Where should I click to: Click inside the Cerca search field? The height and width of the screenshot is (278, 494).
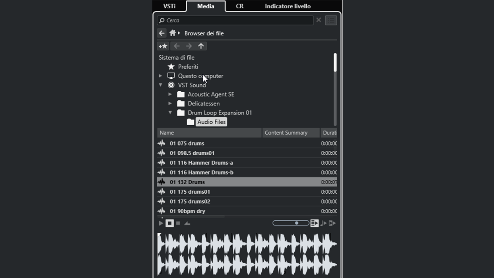pyautogui.click(x=239, y=20)
